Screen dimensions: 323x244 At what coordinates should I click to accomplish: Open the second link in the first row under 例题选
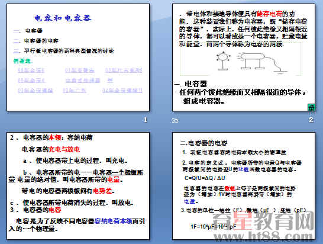(80, 70)
